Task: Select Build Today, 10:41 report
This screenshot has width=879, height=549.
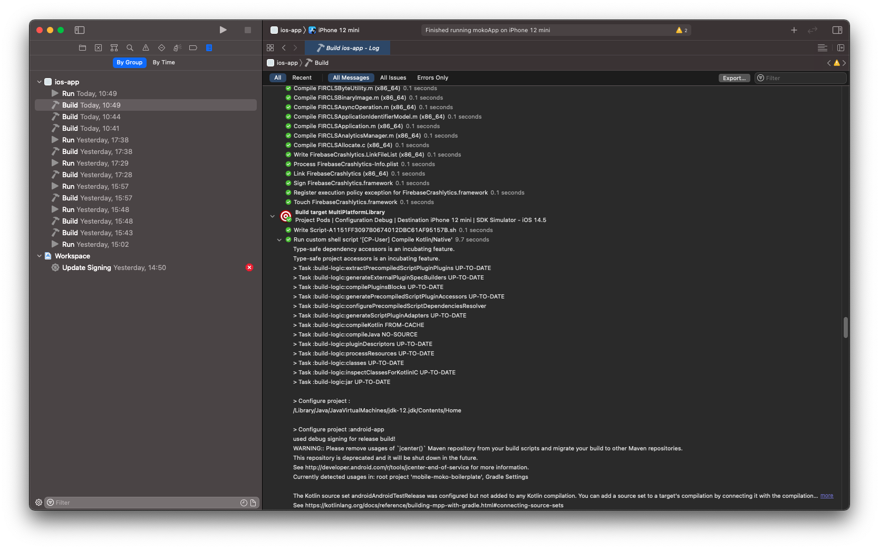Action: pos(146,128)
